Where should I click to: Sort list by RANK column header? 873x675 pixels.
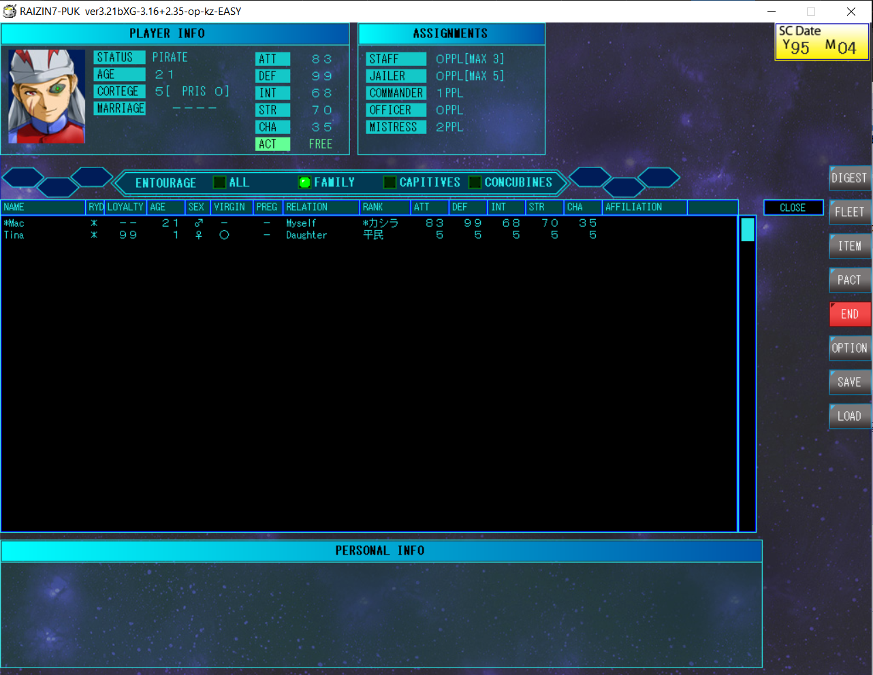click(x=372, y=207)
